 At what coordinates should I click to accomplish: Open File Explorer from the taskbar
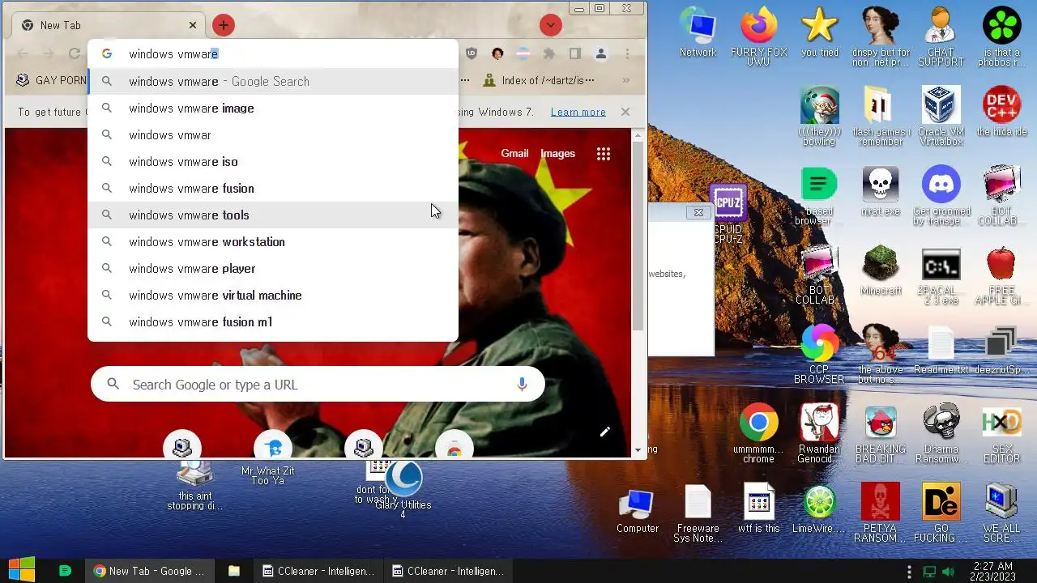click(233, 571)
